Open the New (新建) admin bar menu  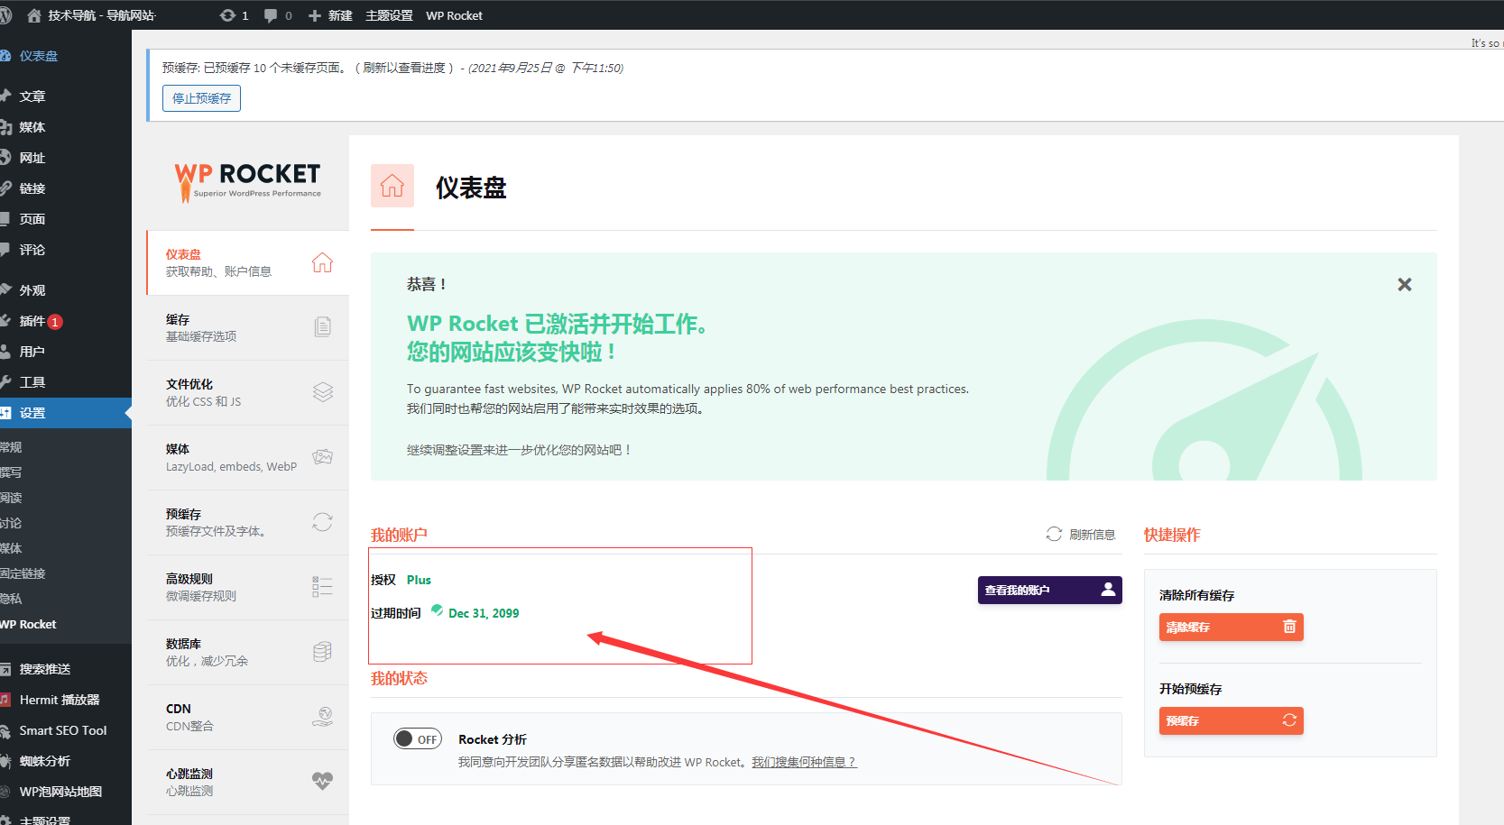click(x=330, y=15)
